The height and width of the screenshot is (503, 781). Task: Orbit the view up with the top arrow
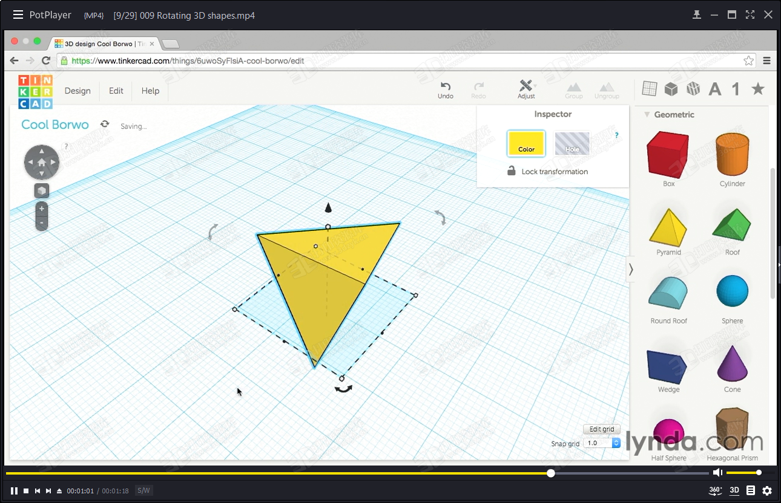point(41,151)
